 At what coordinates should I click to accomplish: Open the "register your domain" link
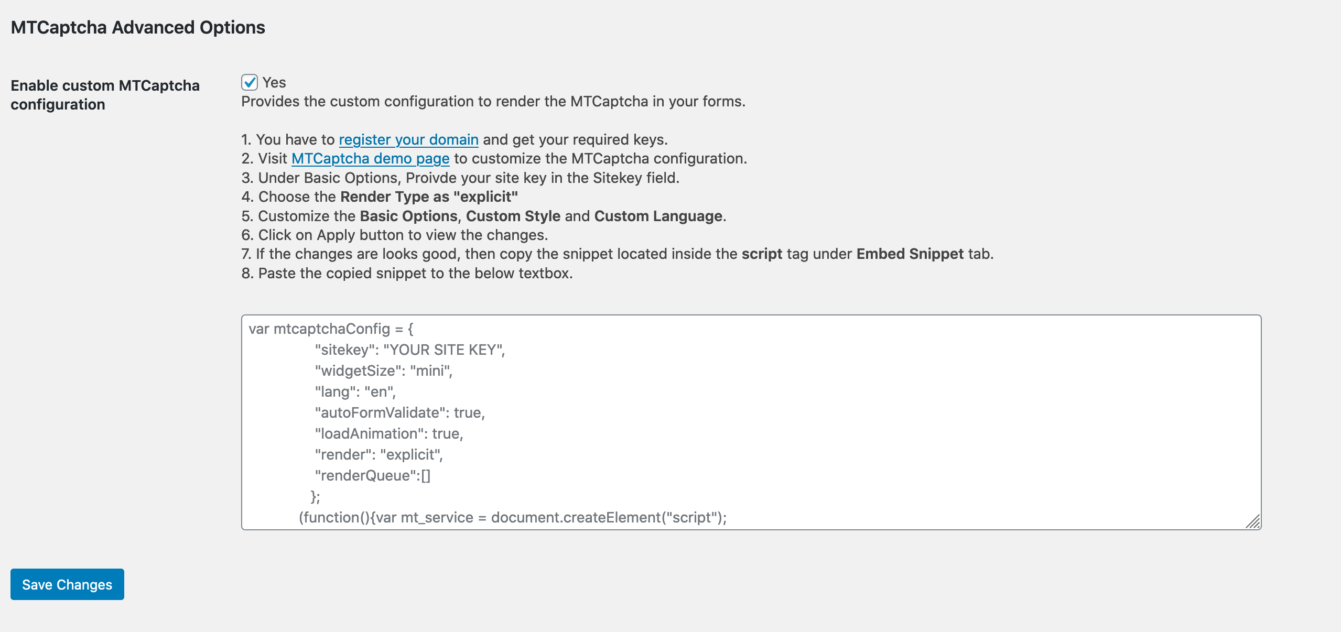408,139
